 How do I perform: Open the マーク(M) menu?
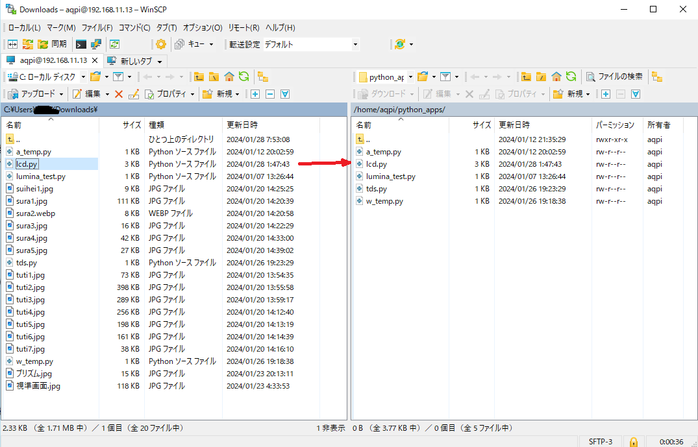coord(61,28)
